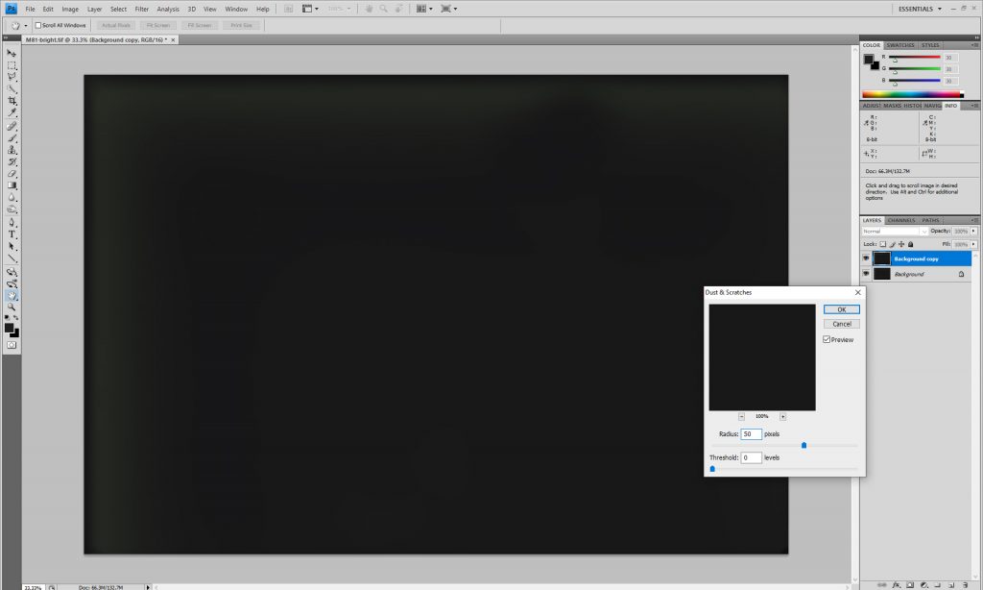Select the Clone Stamp tool
Screen dimensions: 983x590
click(x=12, y=150)
